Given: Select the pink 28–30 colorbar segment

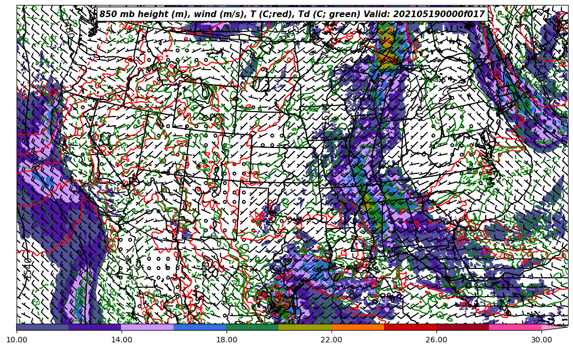Looking at the screenshot, I should point(516,327).
